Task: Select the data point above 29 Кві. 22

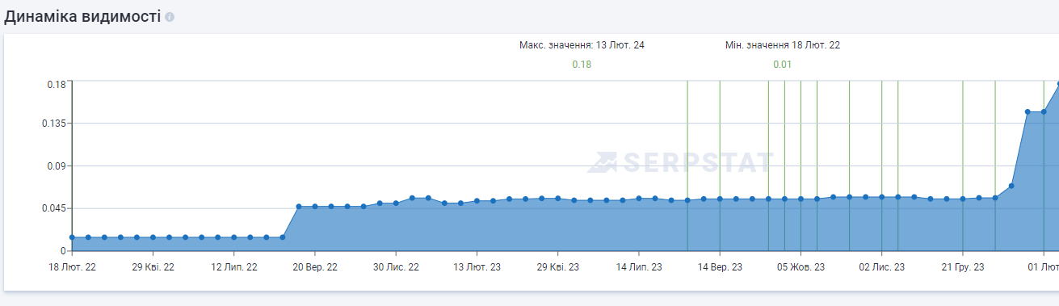Action: pos(153,237)
